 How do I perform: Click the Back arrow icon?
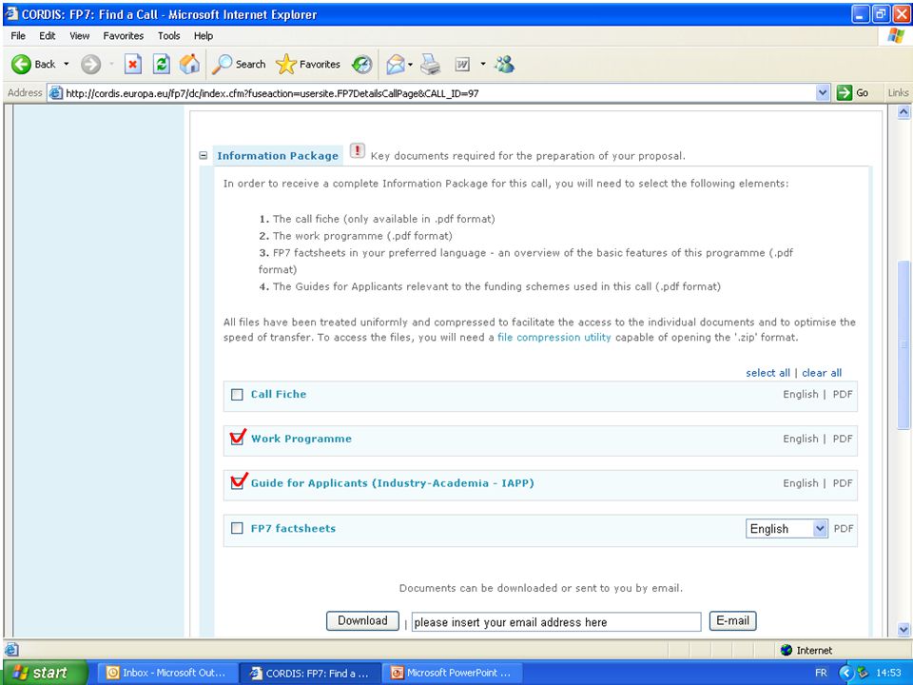[x=21, y=64]
